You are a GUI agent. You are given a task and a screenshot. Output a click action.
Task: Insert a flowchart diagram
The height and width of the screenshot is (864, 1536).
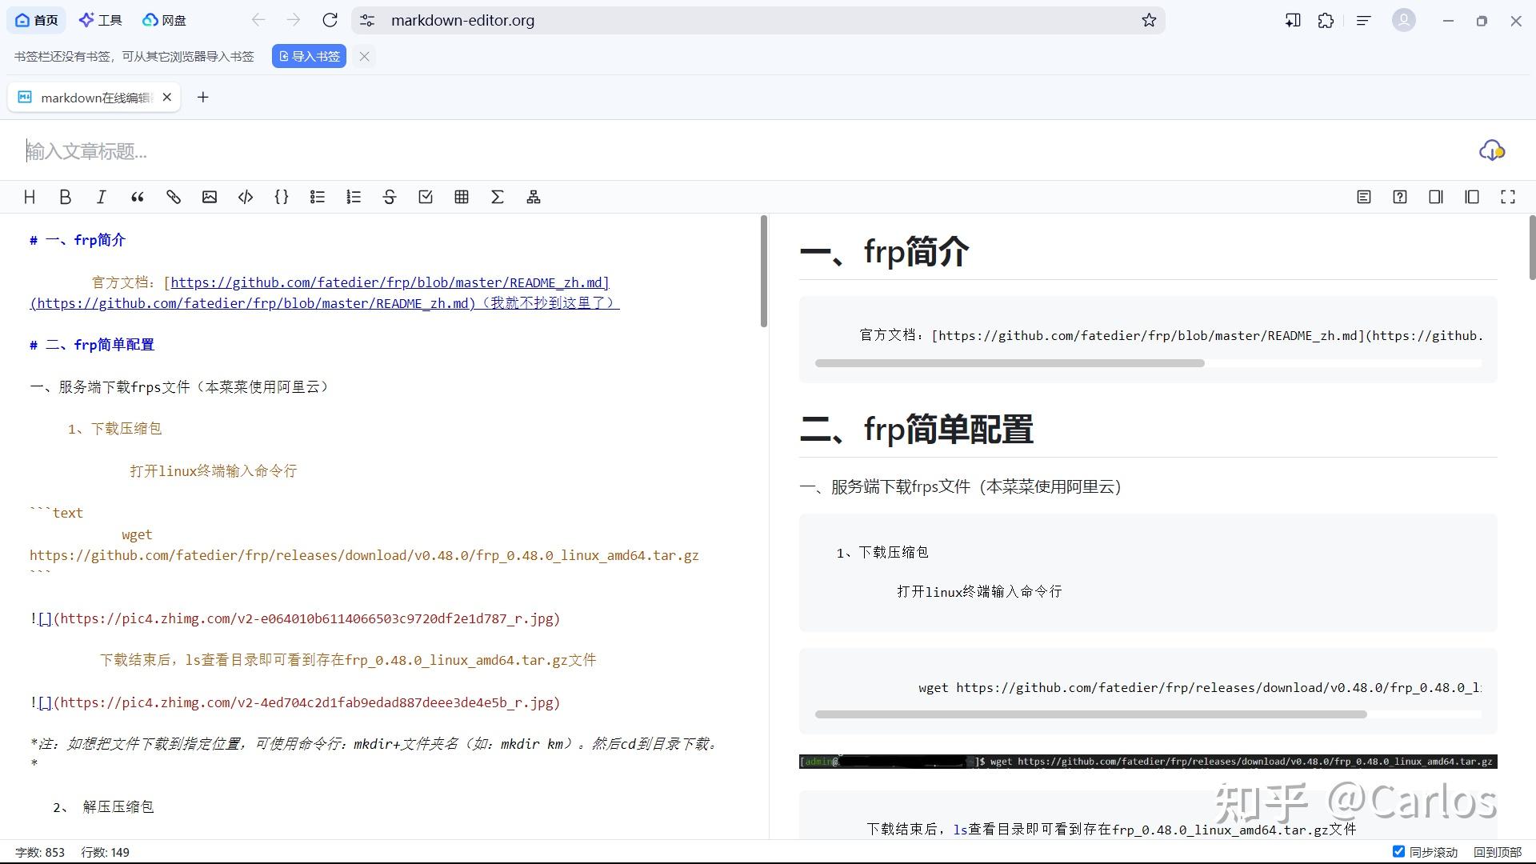533,197
